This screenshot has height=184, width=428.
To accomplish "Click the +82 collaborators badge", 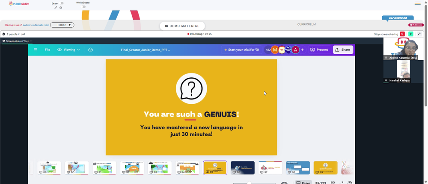I will point(268,50).
